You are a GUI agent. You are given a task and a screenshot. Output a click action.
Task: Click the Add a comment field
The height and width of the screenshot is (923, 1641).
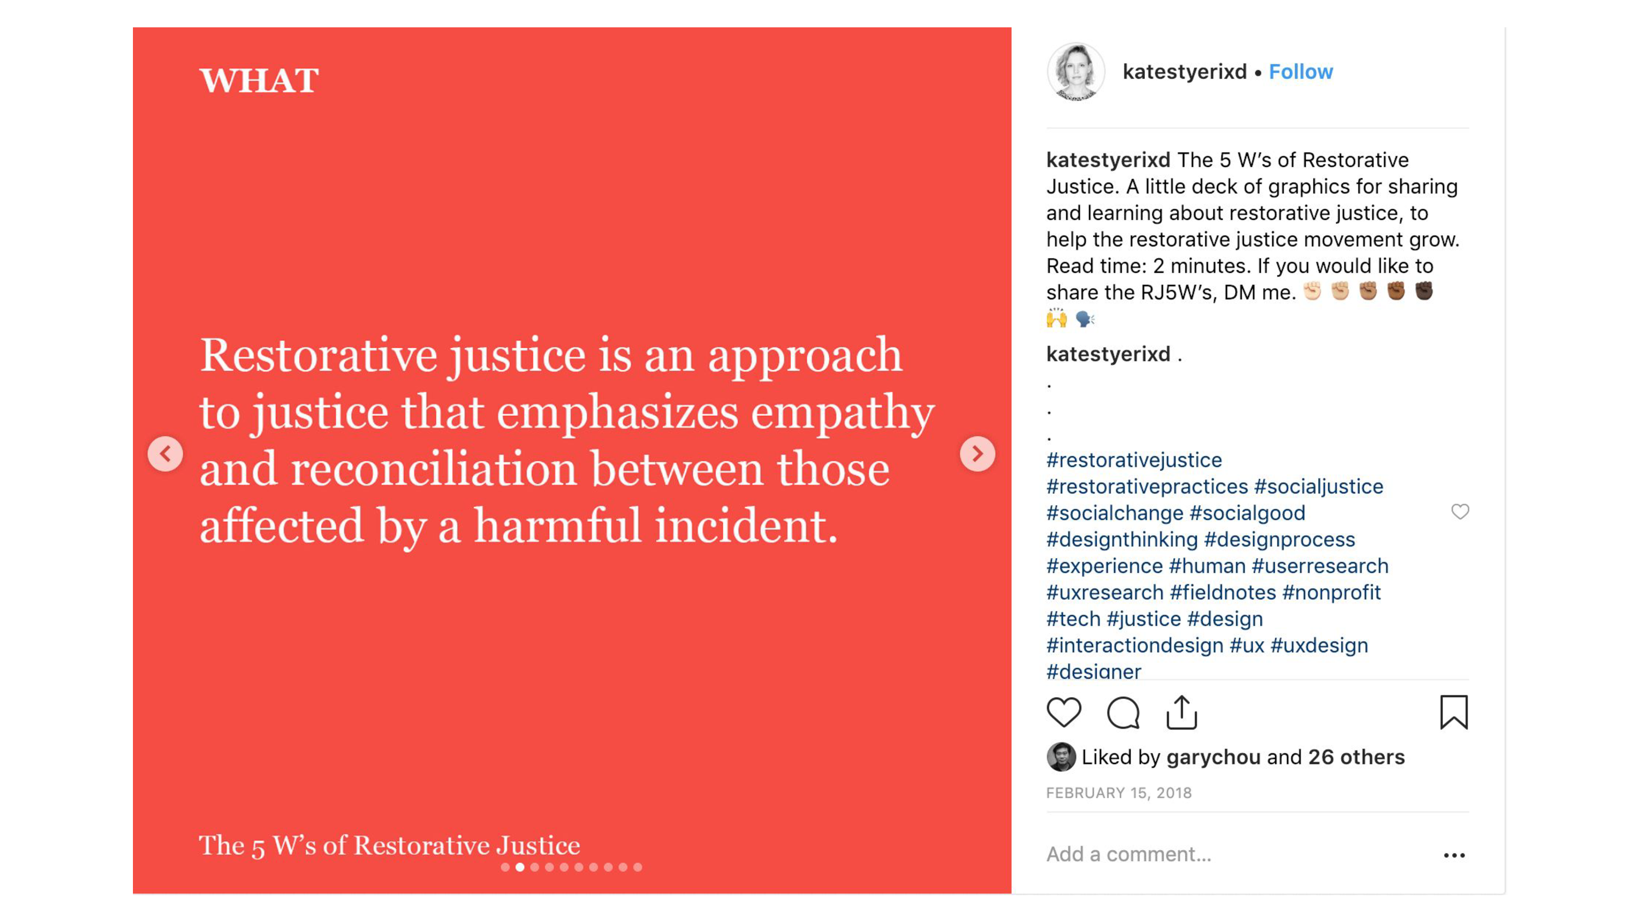point(1236,854)
